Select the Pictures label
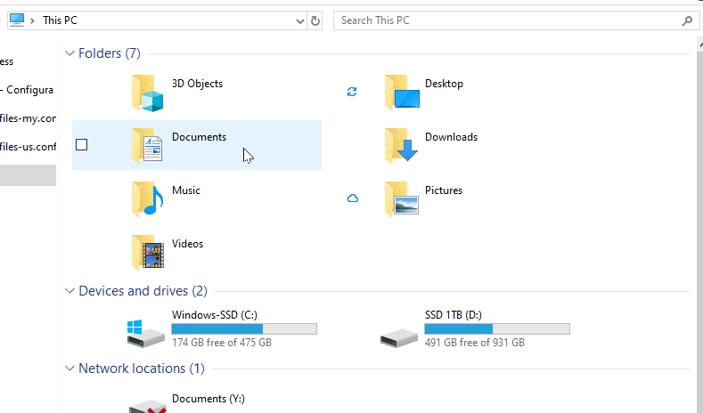 click(x=444, y=190)
